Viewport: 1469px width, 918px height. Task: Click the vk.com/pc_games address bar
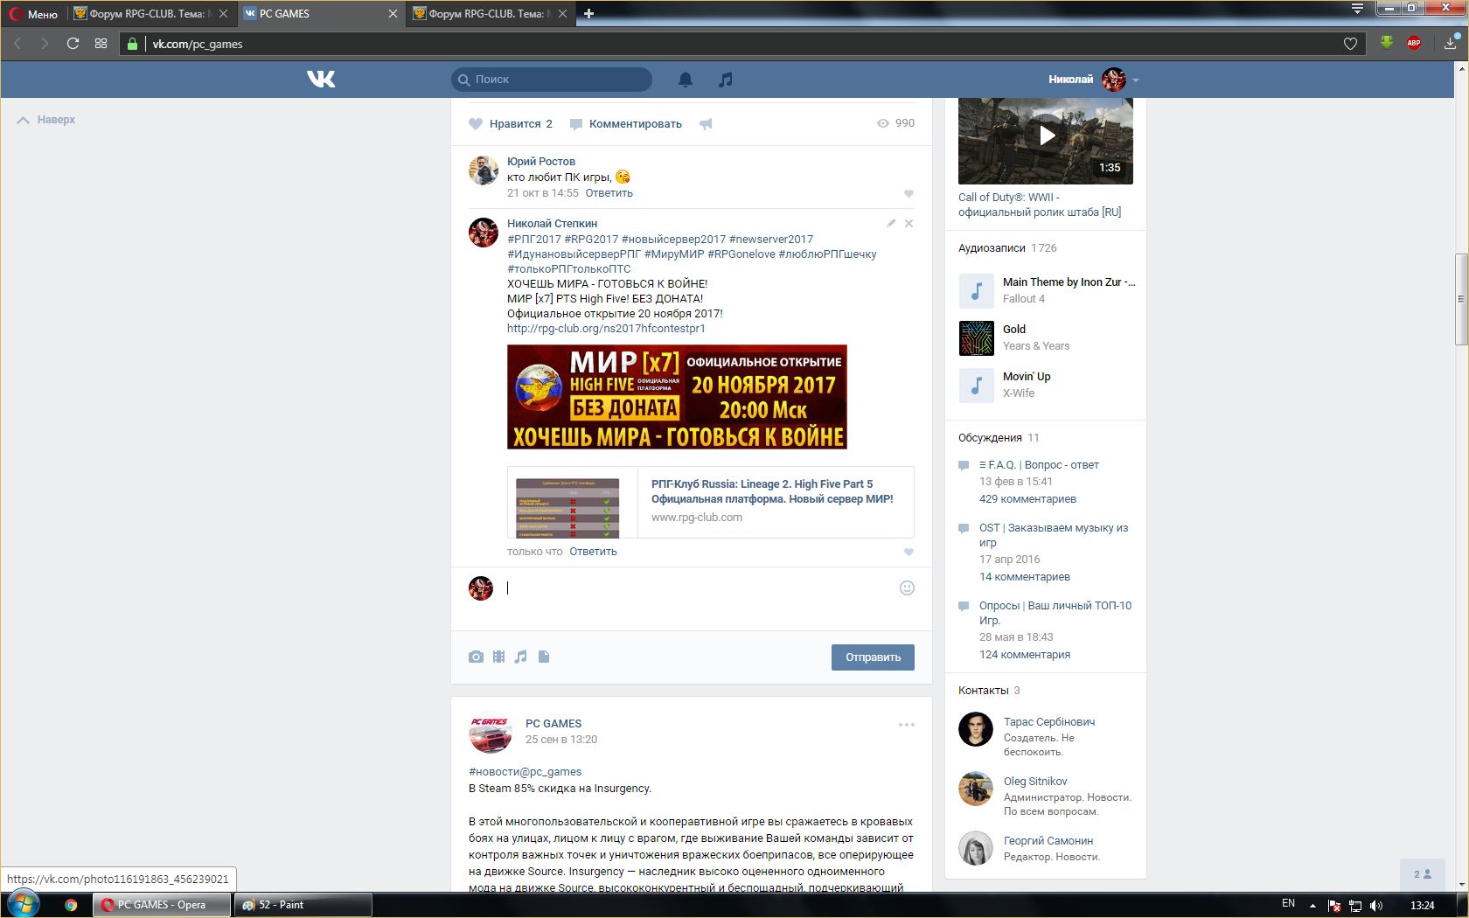point(743,44)
